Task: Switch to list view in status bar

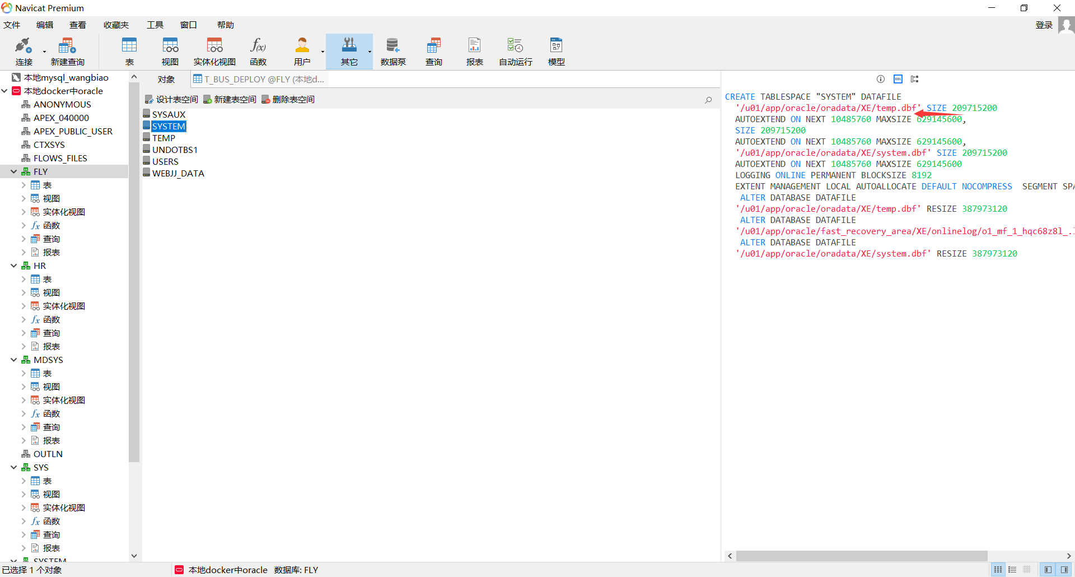Action: point(1012,570)
